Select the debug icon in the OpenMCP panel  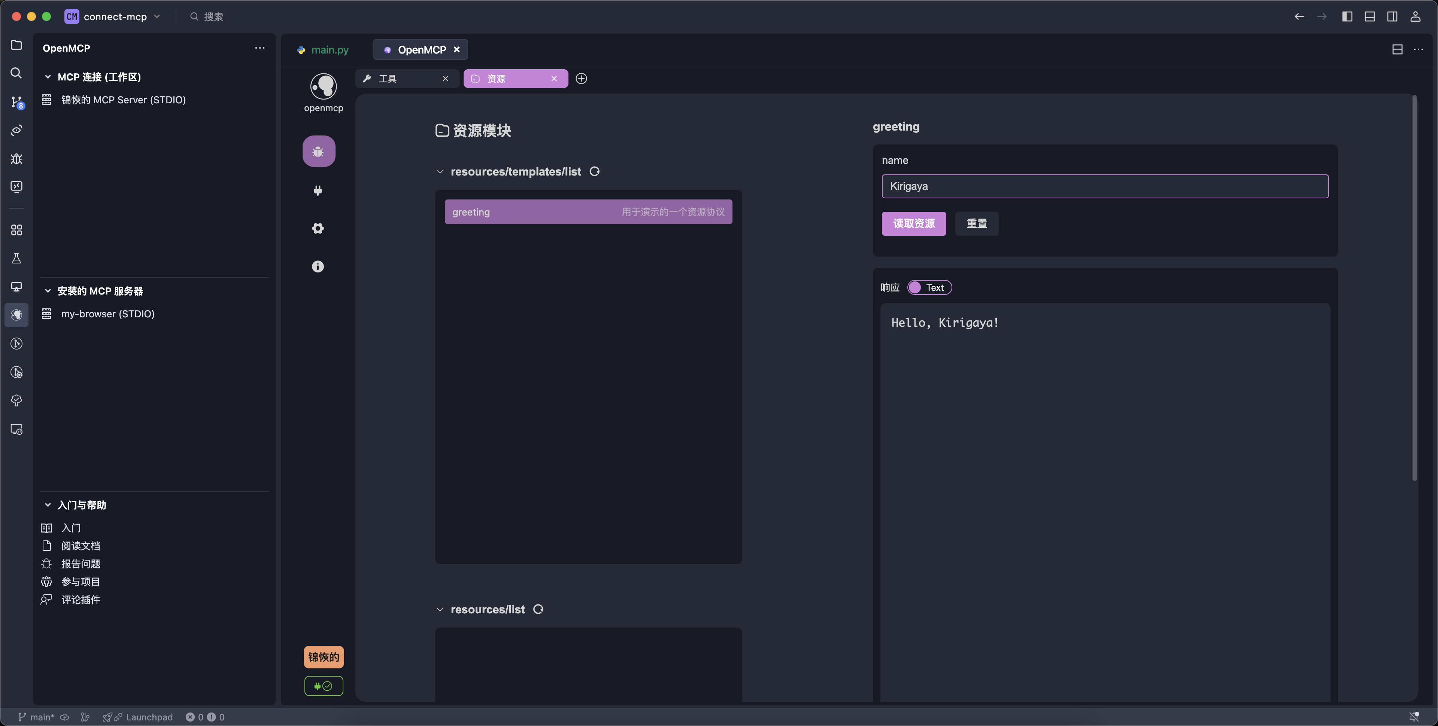pos(318,151)
